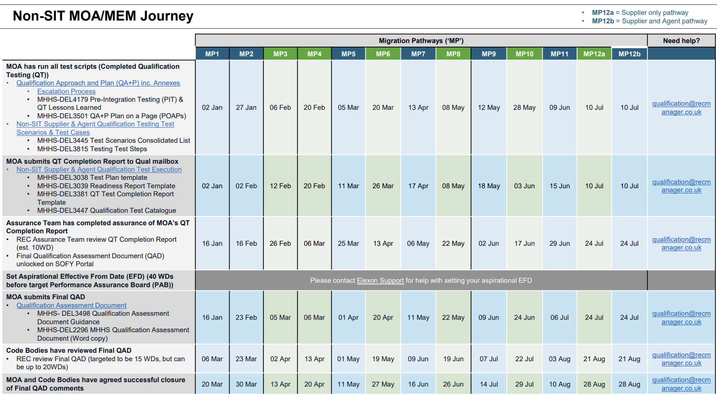The width and height of the screenshot is (717, 395).
Task: Select the MP10 column header
Action: pos(524,53)
